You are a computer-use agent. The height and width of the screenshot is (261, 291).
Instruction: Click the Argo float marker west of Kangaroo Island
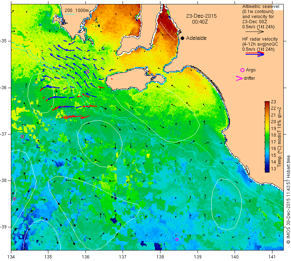87,71
